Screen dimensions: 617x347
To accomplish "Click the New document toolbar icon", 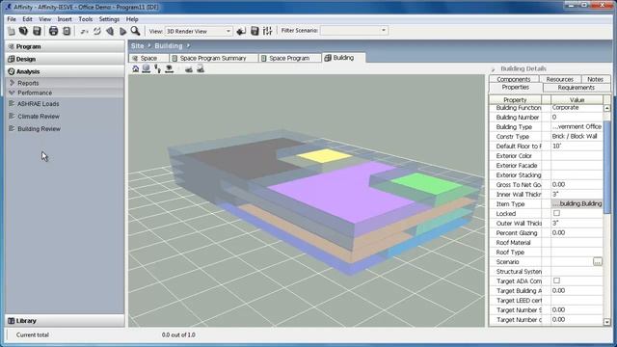I will tap(12, 31).
